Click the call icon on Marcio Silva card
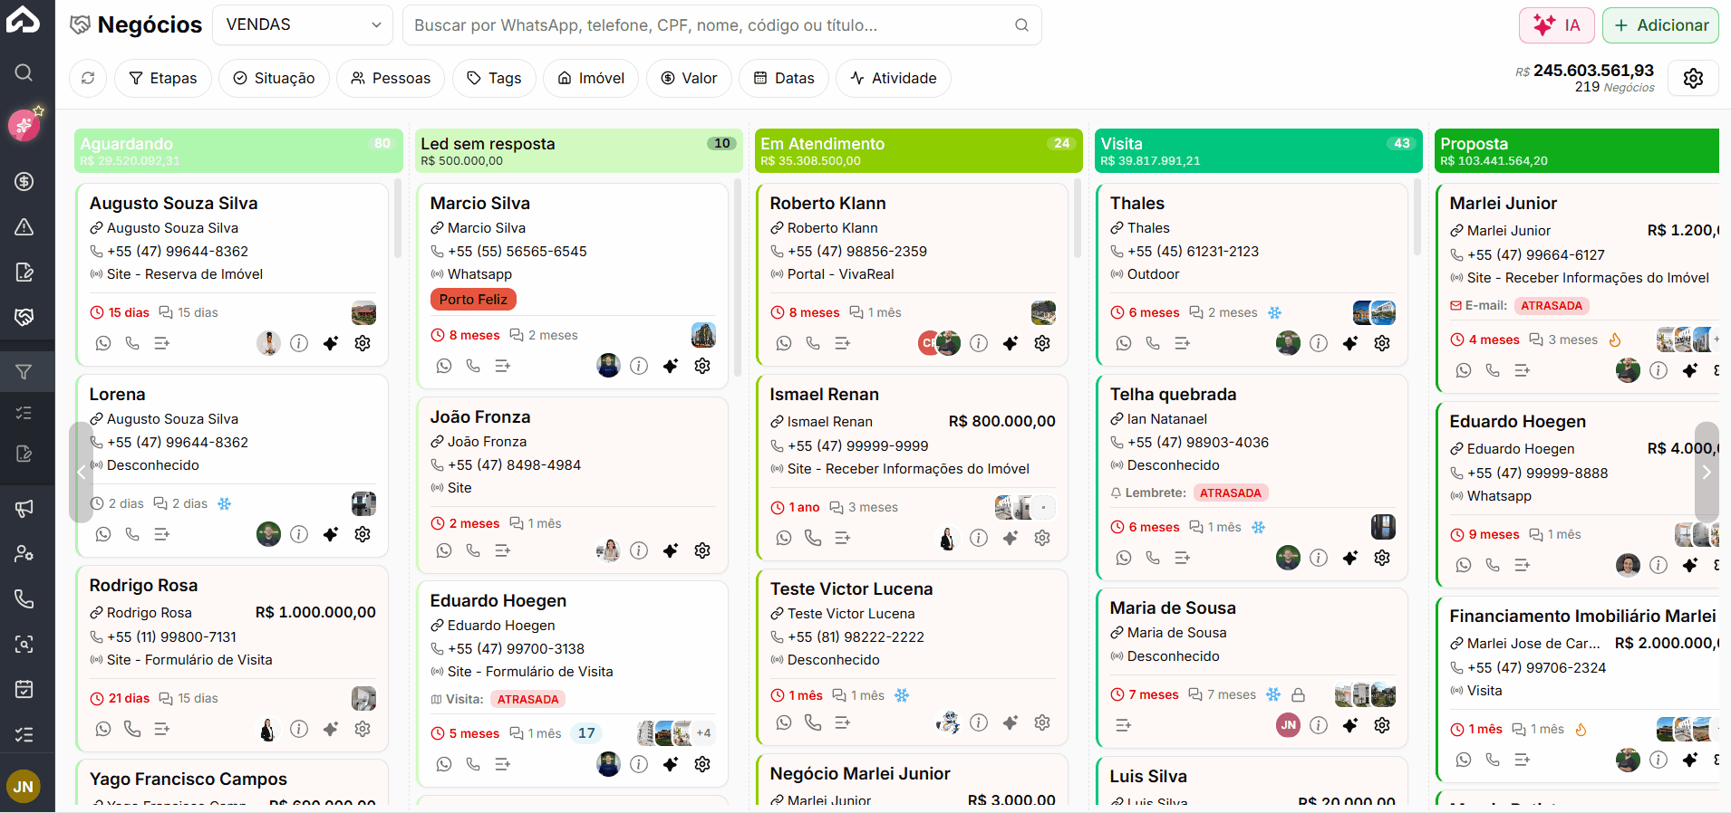This screenshot has height=813, width=1731. pos(473,366)
